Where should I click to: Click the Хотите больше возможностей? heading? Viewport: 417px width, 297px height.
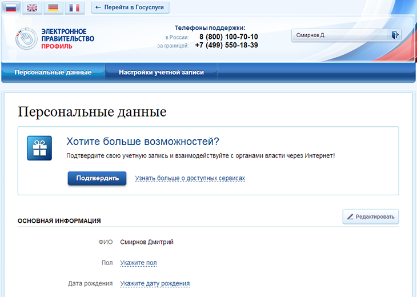pyautogui.click(x=143, y=142)
